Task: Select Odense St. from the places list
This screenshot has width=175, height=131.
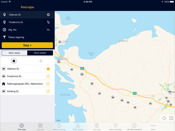Action: coord(27,69)
